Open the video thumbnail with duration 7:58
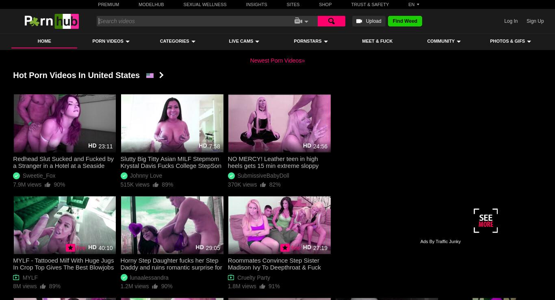The image size is (555, 300). (172, 123)
